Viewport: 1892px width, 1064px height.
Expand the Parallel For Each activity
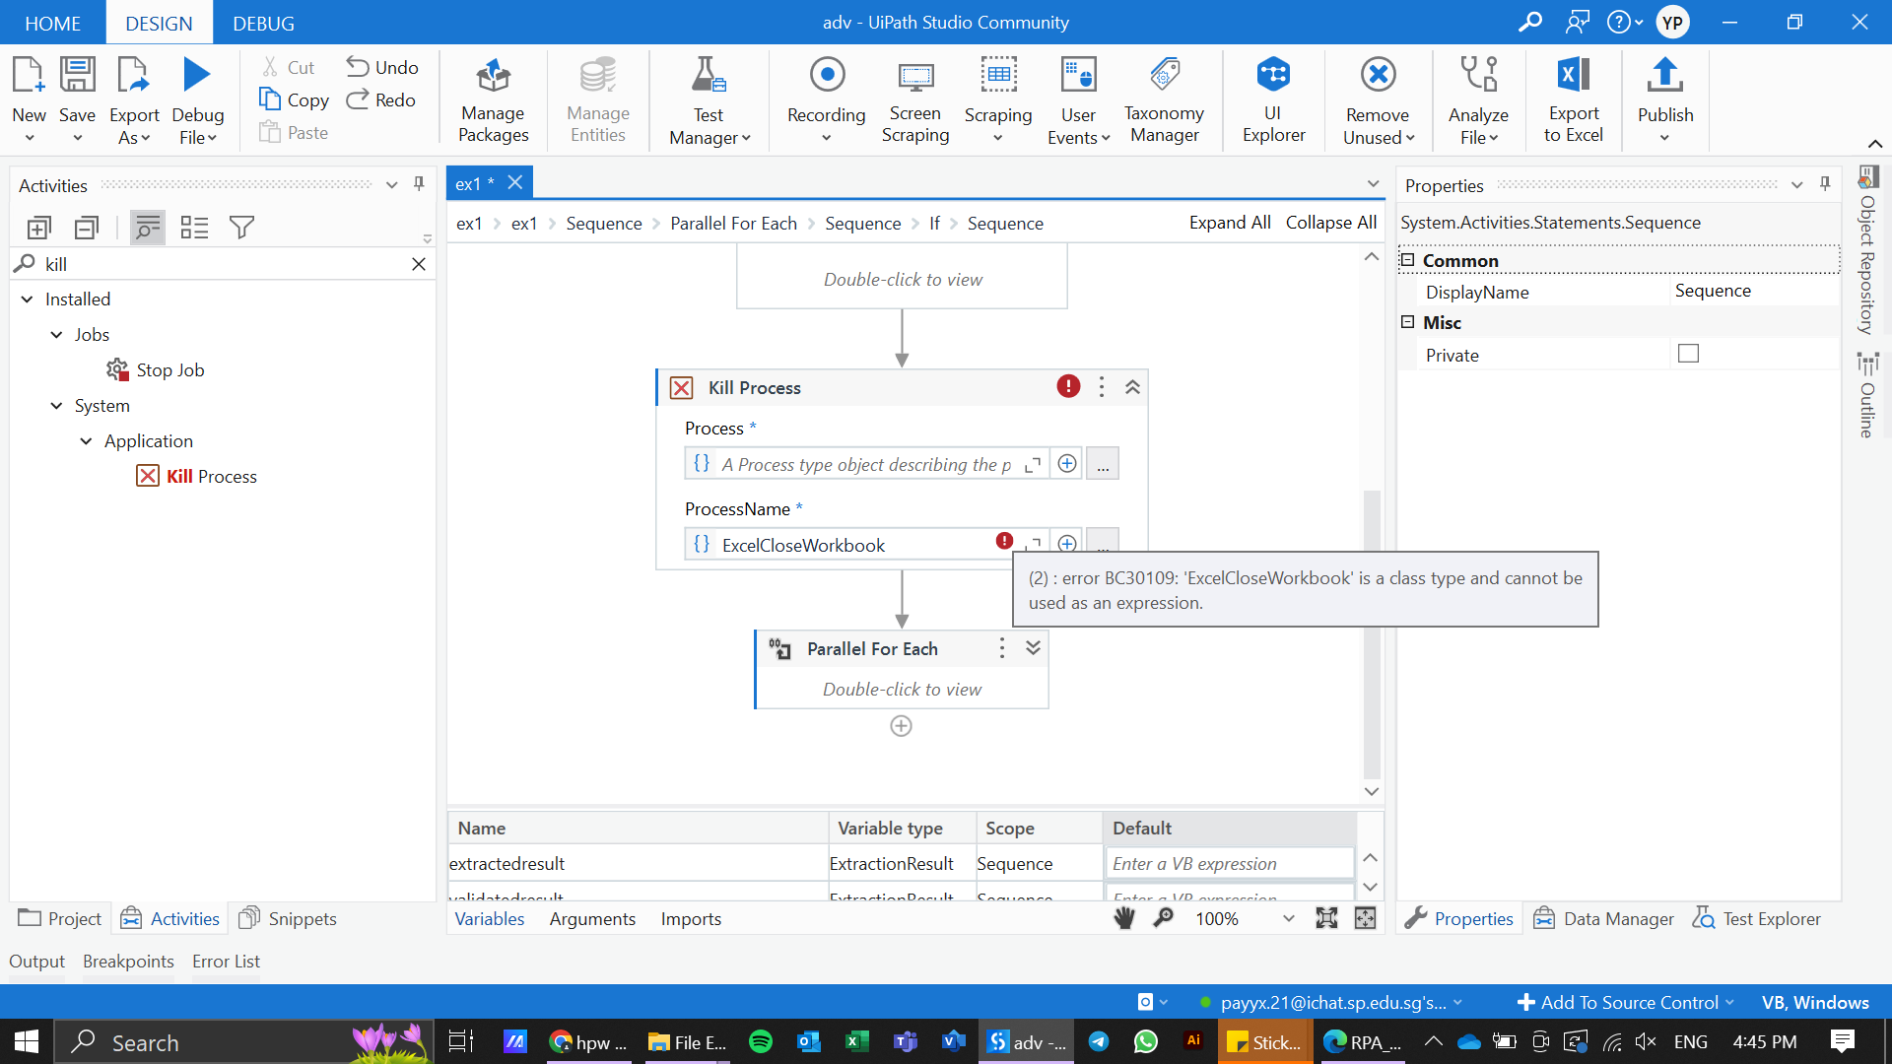[1033, 648]
